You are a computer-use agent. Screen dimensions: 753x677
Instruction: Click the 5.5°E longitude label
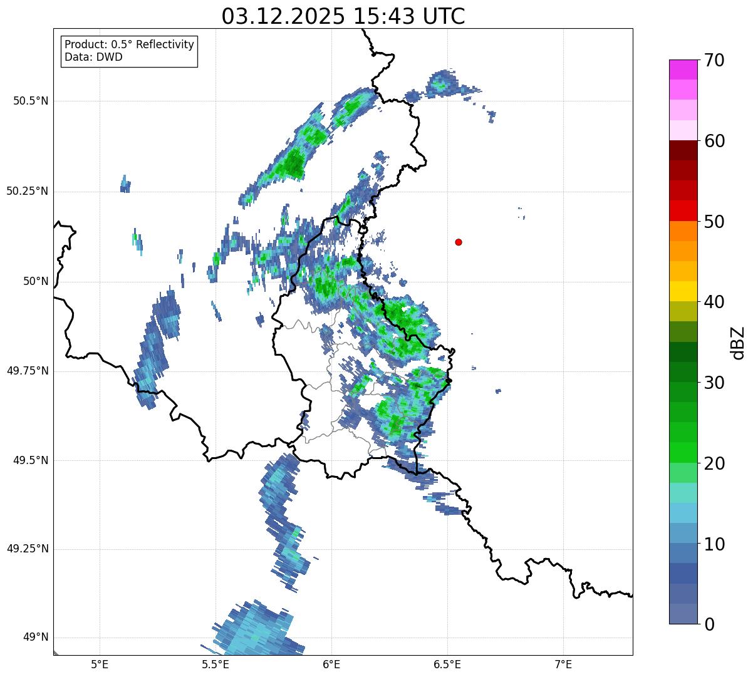coord(216,664)
